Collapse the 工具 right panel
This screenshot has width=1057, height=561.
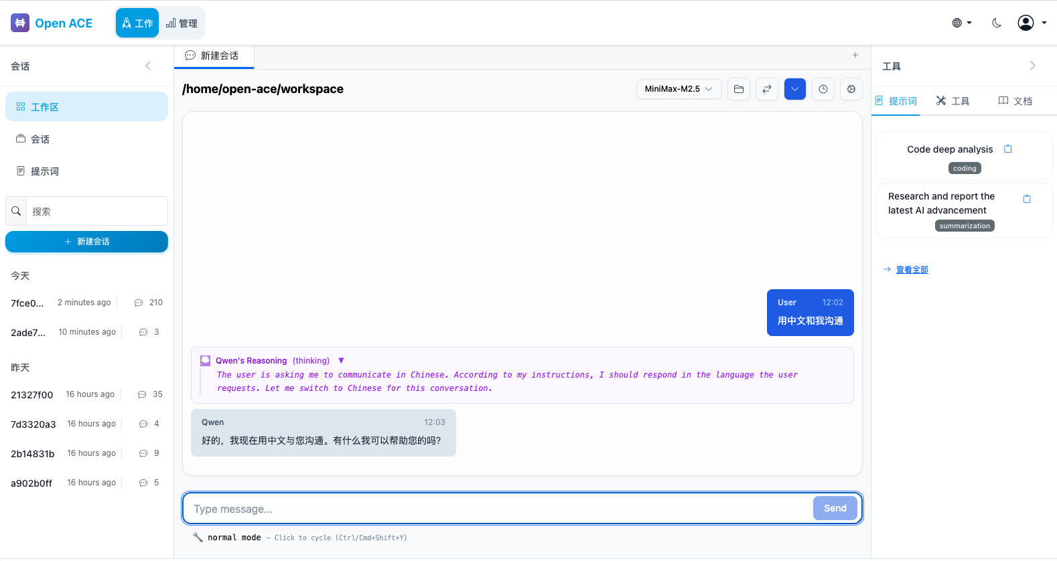[1032, 66]
